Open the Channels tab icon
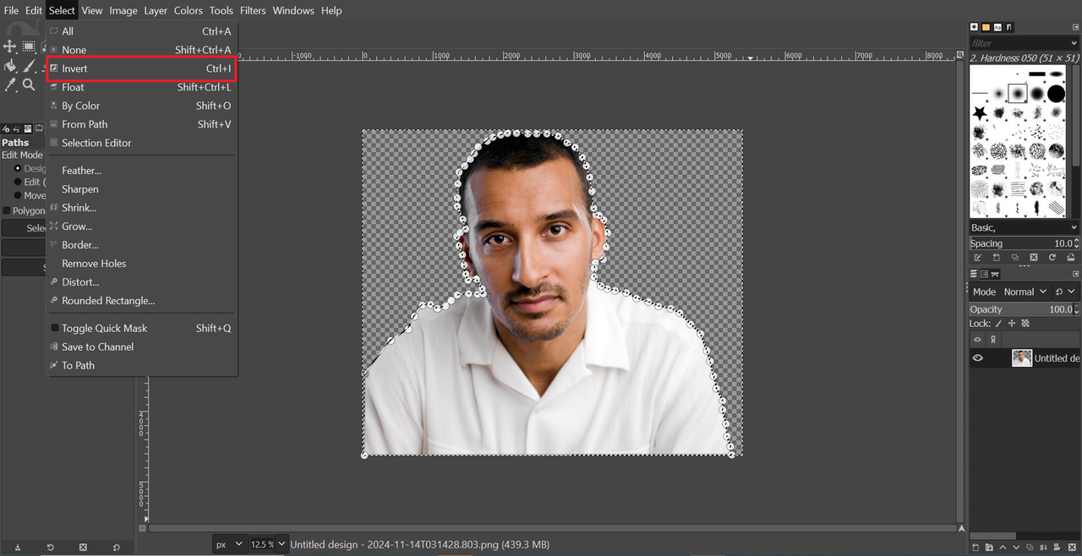1082x556 pixels. [x=985, y=274]
